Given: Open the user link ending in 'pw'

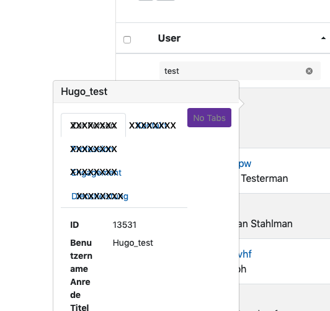Looking at the screenshot, I should click(245, 164).
